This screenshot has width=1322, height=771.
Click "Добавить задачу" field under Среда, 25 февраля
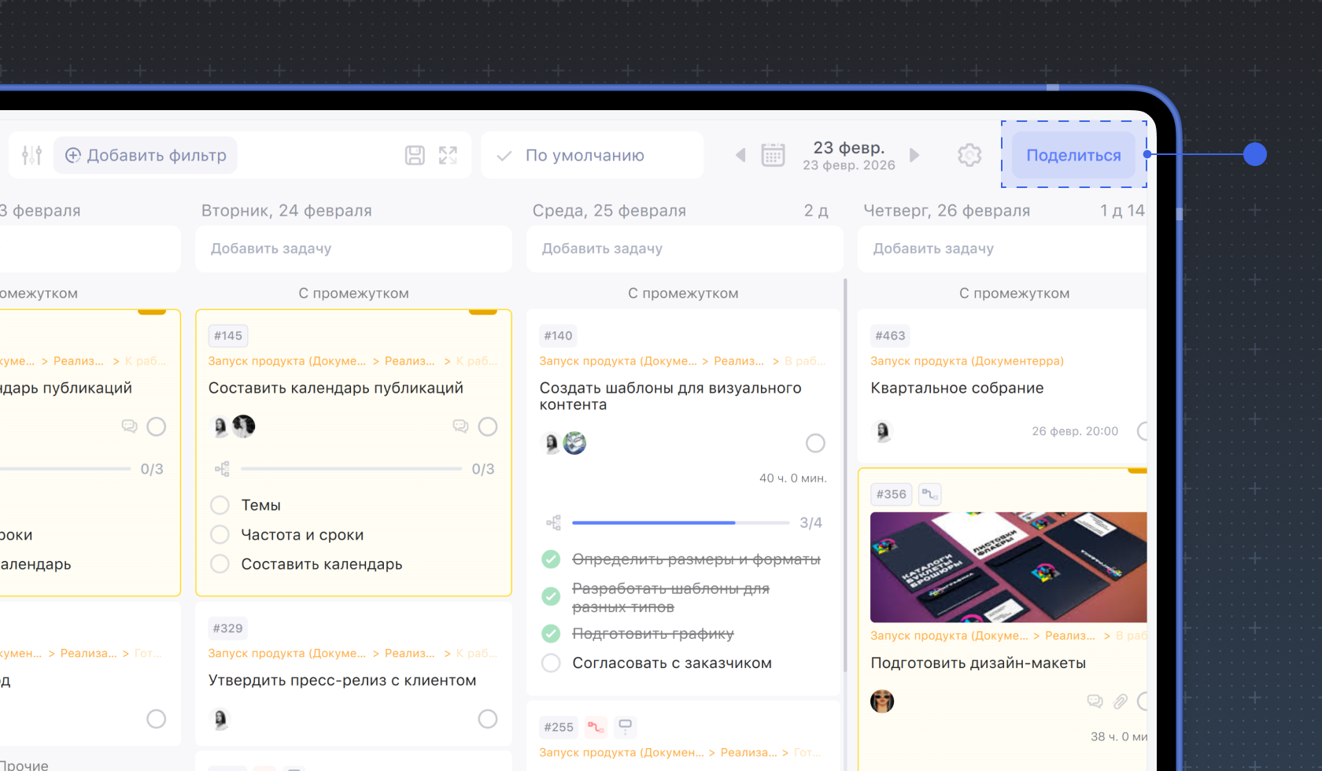point(684,249)
